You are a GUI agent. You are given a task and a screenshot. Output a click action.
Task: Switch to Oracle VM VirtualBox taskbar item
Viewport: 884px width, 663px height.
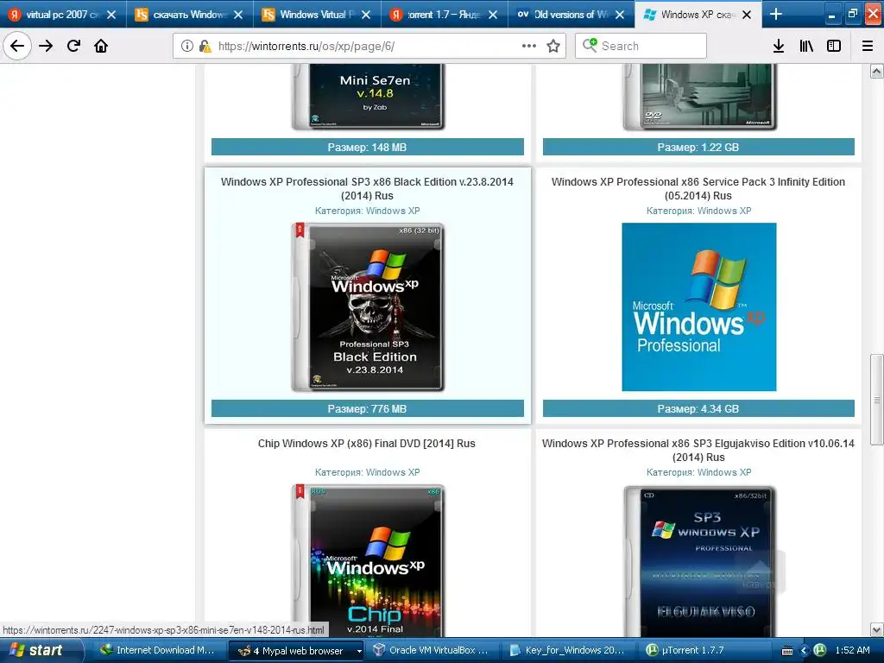coord(435,650)
